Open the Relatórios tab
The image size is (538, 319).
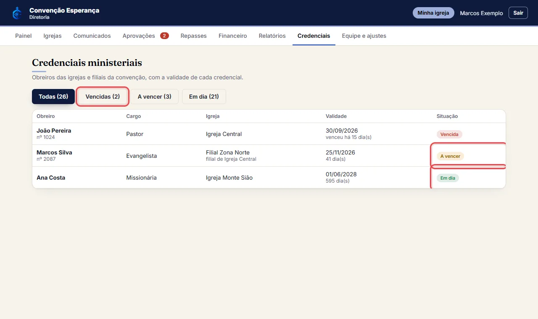272,36
